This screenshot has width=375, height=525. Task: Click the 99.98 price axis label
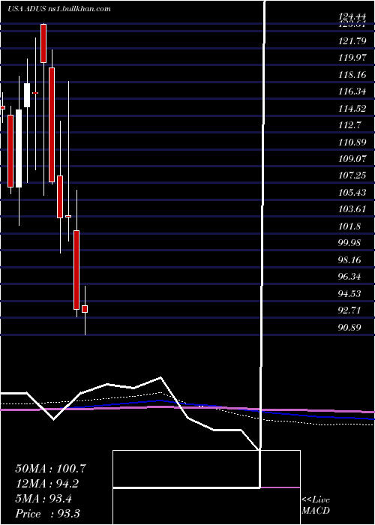[x=350, y=243]
